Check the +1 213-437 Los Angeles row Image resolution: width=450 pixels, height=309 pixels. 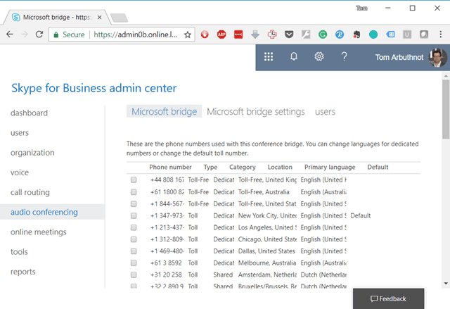134,227
